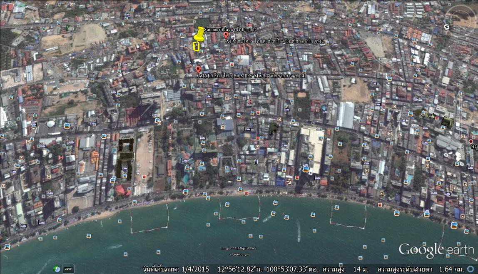
Task: Click the N north indicator on compass
Action: point(446,27)
